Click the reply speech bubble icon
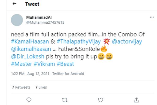 [29, 100]
